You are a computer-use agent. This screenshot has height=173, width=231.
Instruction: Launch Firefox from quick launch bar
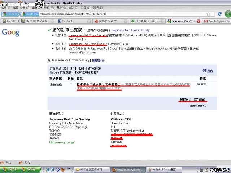[63, 170]
